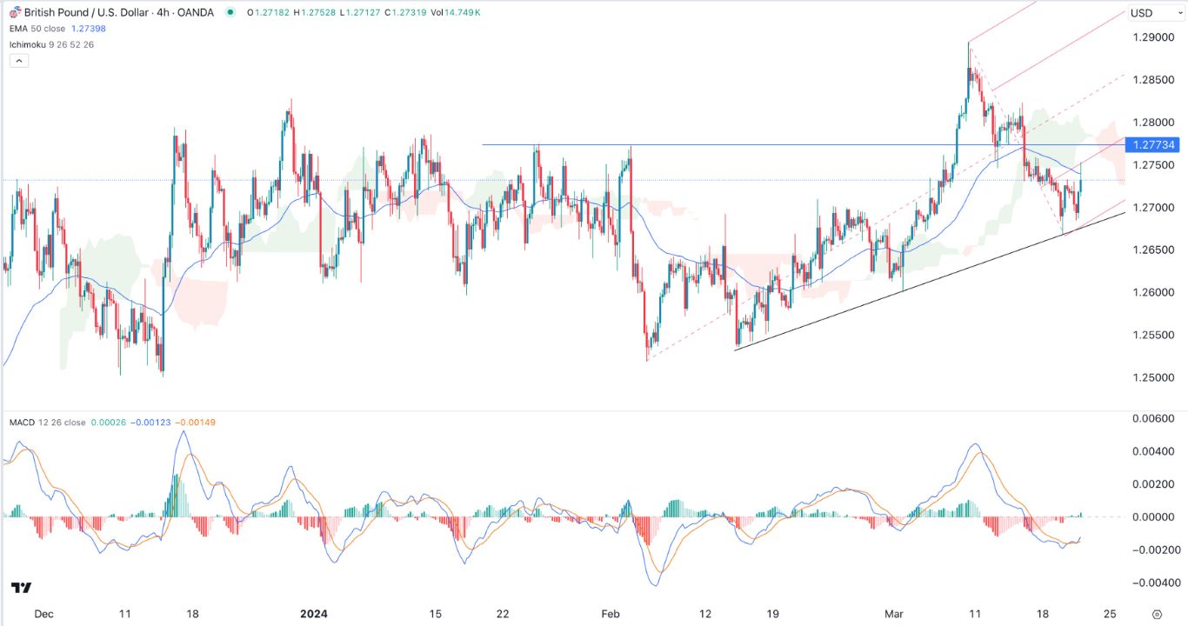Click the volume value 14.749K
1188x626 pixels.
tap(461, 14)
